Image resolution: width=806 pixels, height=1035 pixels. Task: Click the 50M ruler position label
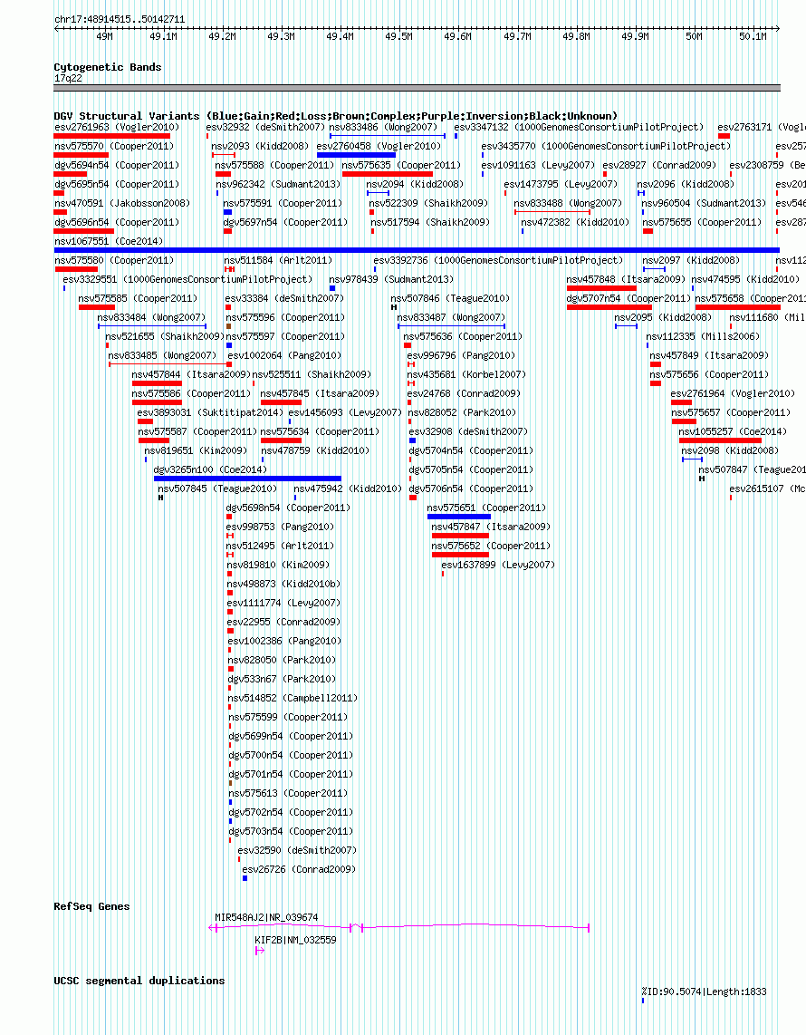[693, 36]
